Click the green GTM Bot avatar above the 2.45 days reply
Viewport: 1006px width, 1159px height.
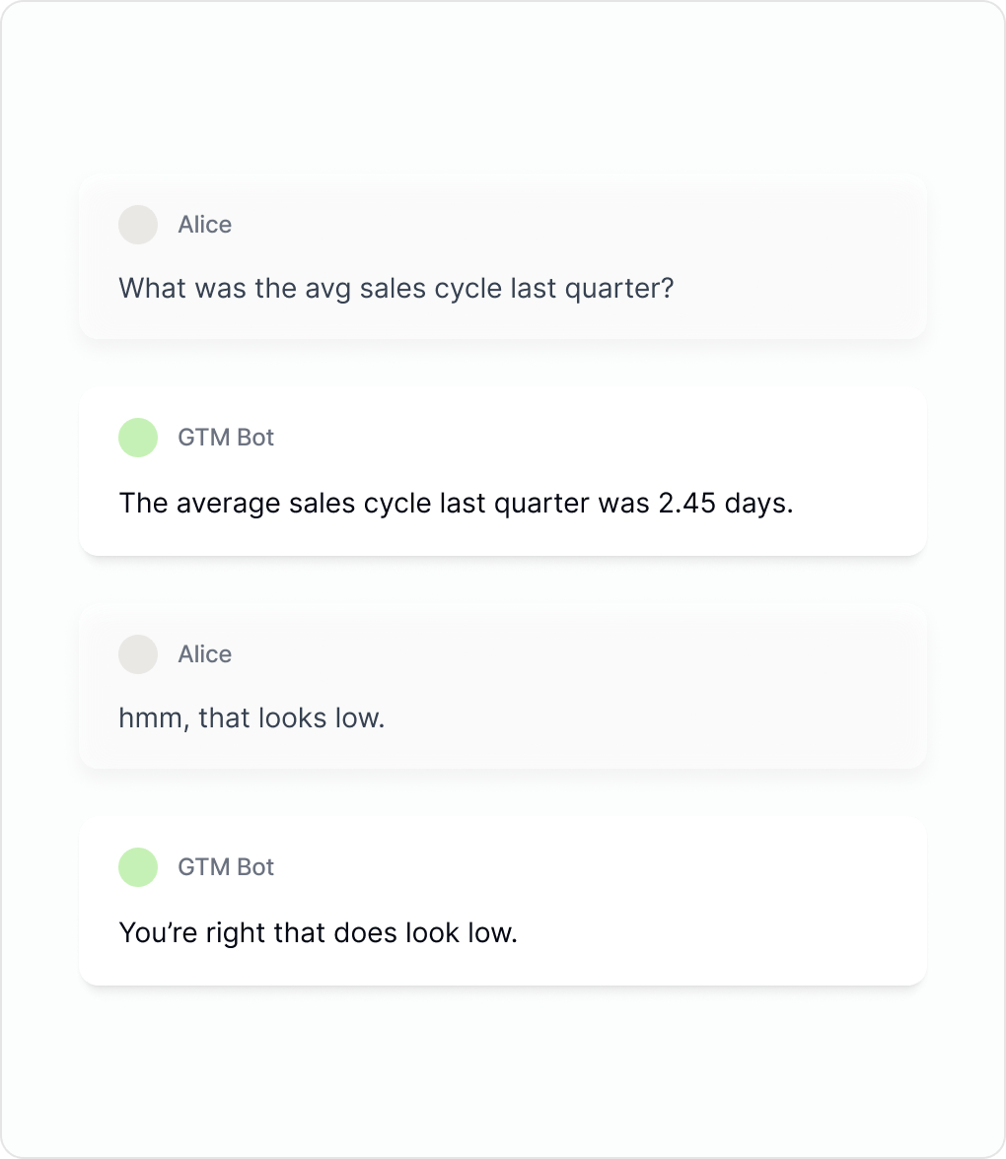[138, 438]
